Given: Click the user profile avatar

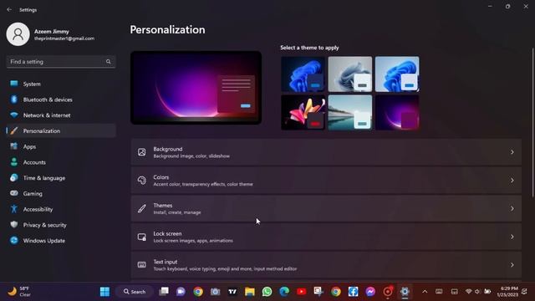Looking at the screenshot, I should pos(18,34).
